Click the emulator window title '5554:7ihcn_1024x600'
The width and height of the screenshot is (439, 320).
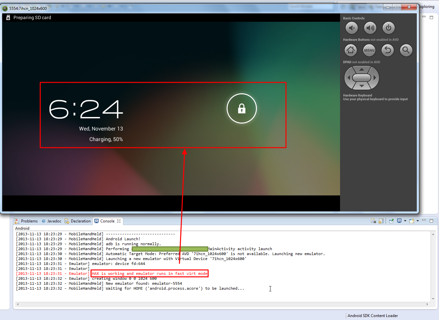pyautogui.click(x=28, y=8)
